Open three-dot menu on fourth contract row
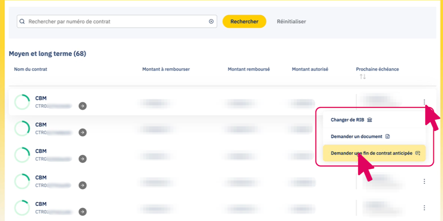 pyautogui.click(x=424, y=181)
